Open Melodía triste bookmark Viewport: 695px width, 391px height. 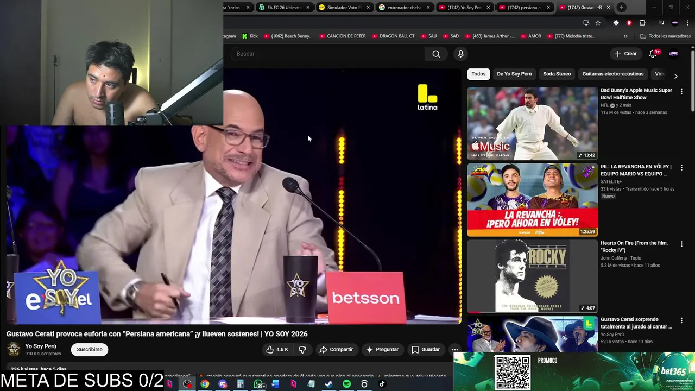[x=571, y=36]
